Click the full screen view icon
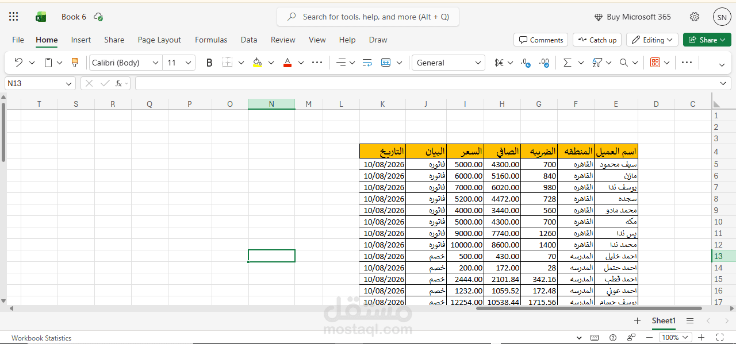 point(719,337)
